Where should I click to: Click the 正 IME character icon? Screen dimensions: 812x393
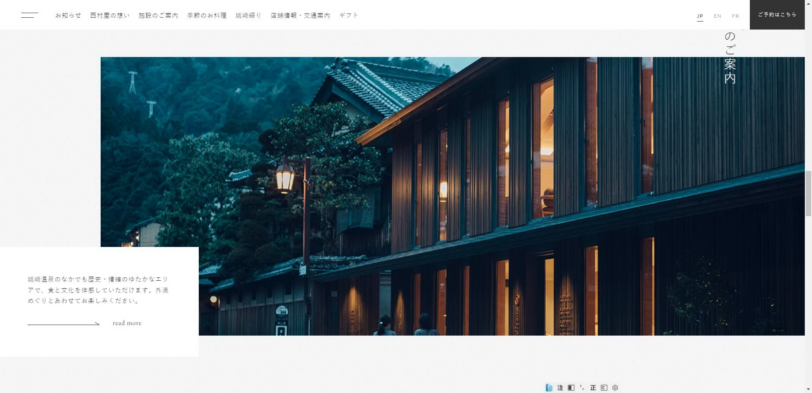tap(593, 388)
